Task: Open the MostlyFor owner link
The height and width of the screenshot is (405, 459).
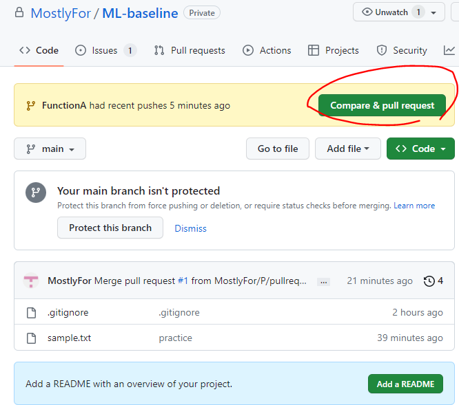Action: pyautogui.click(x=61, y=14)
